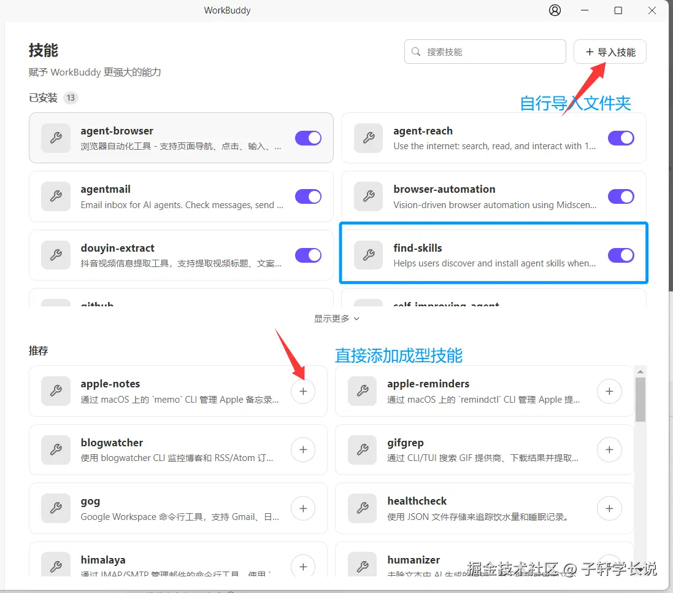Turn off the agentmail toggle

click(308, 196)
